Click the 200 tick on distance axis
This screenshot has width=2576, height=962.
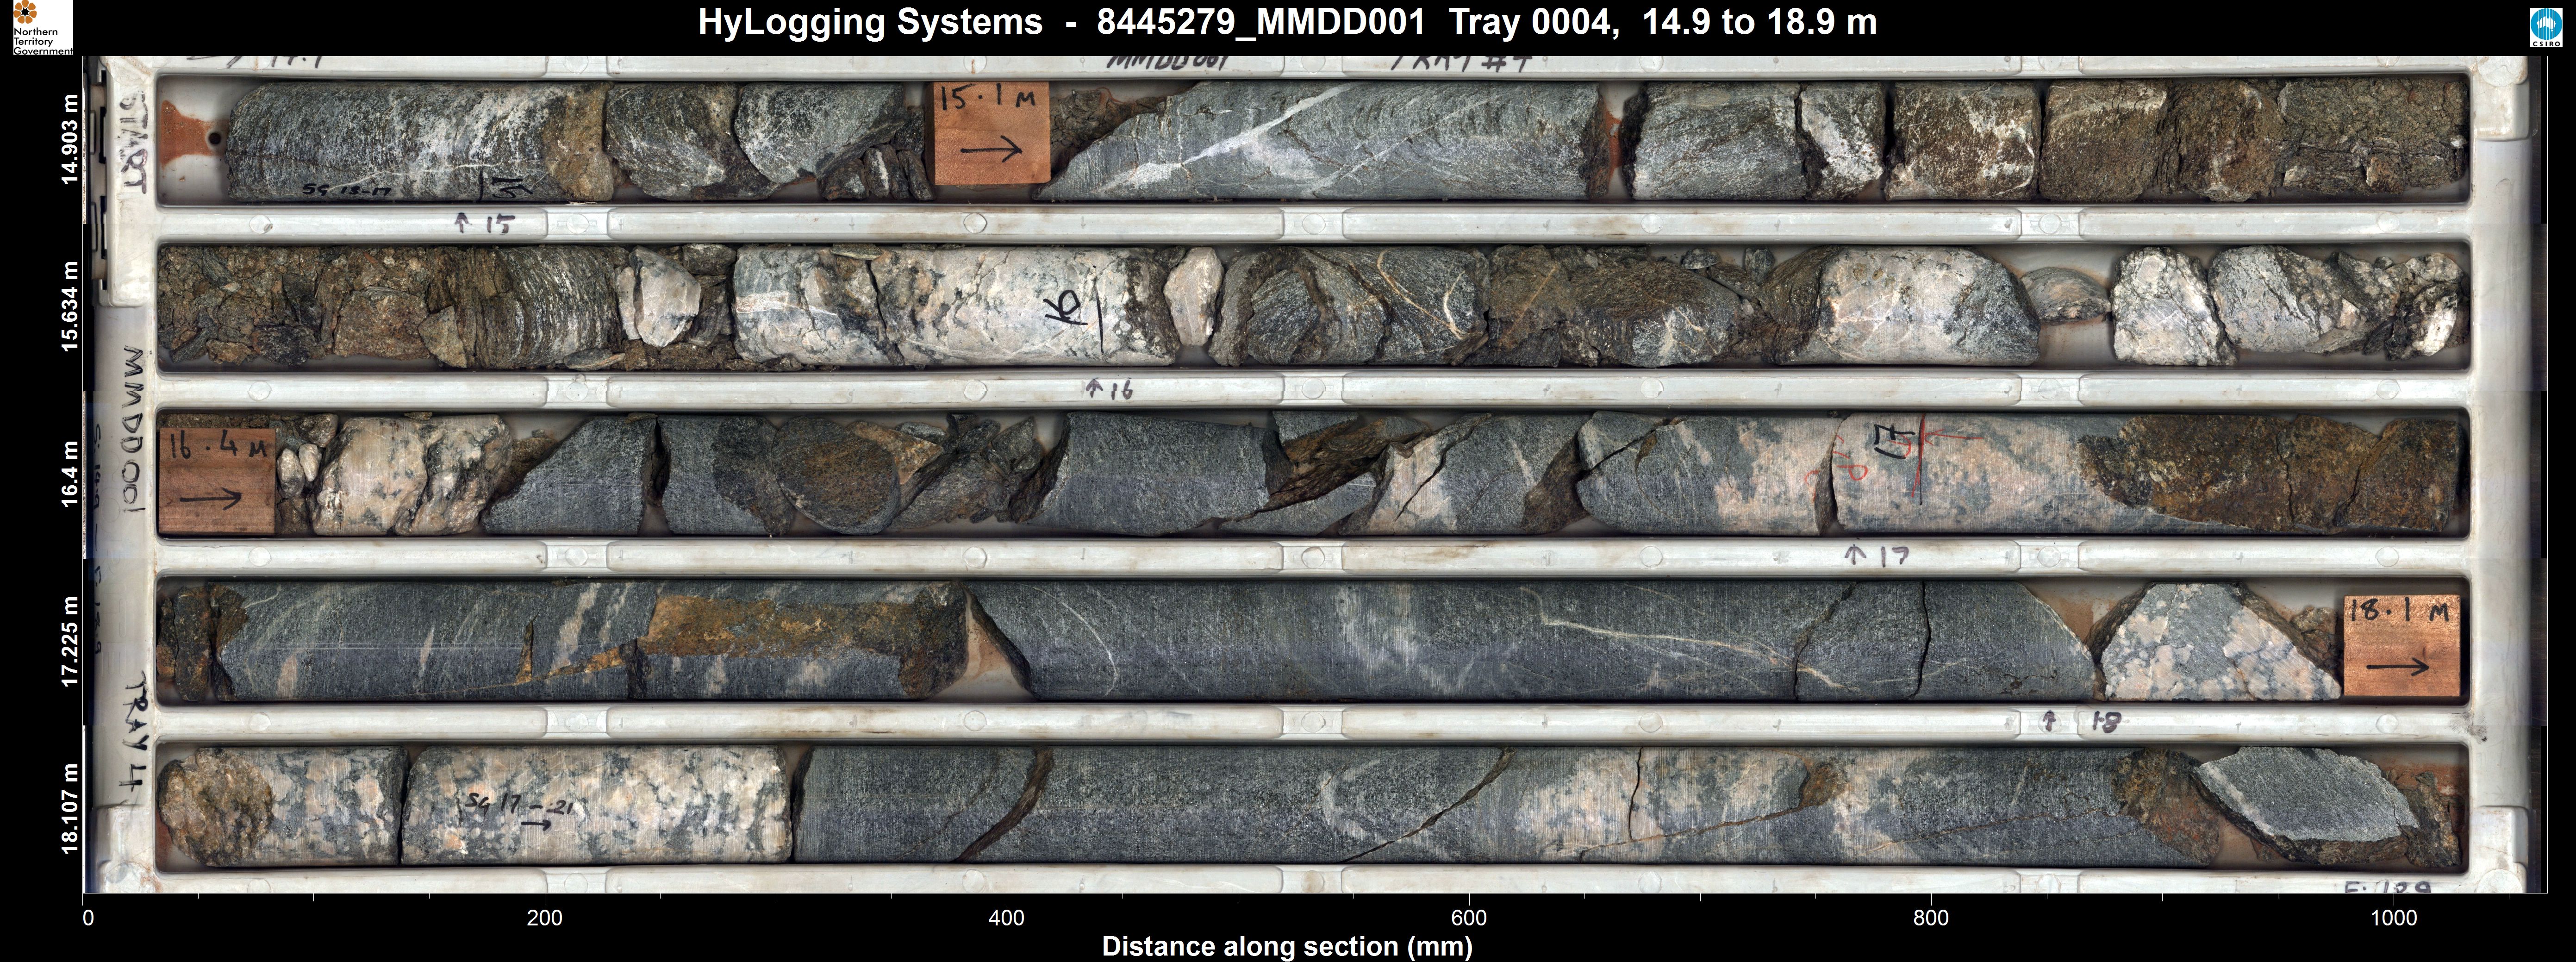click(545, 918)
